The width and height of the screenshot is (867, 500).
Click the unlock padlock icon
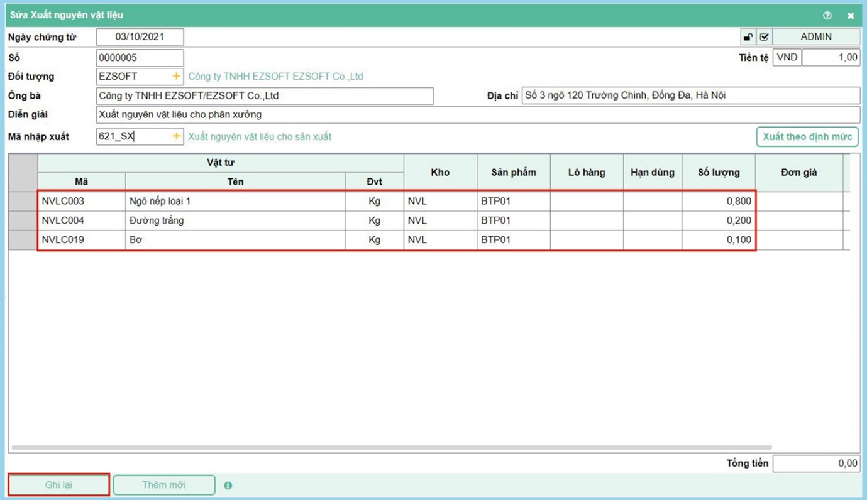(748, 37)
